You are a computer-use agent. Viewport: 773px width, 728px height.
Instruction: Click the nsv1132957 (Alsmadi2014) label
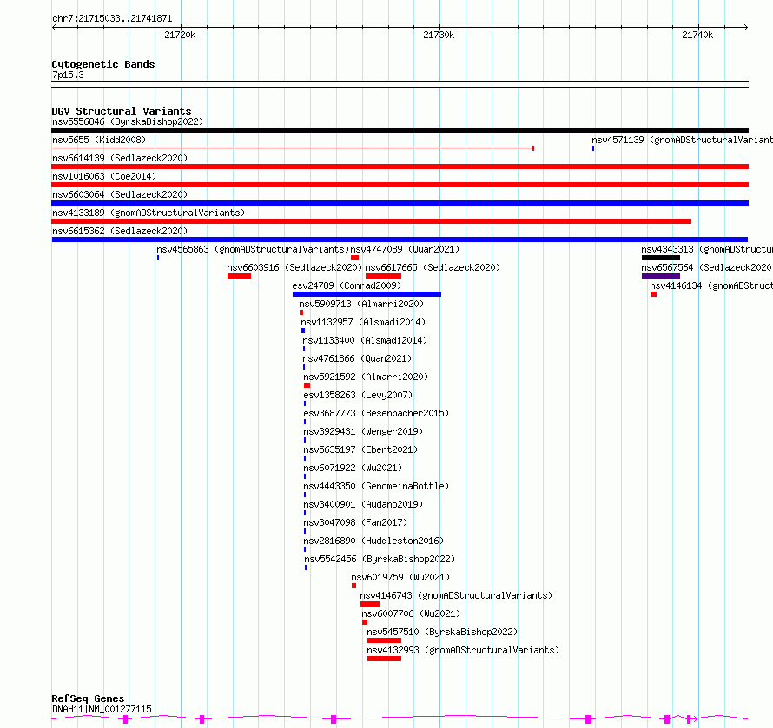click(x=363, y=322)
